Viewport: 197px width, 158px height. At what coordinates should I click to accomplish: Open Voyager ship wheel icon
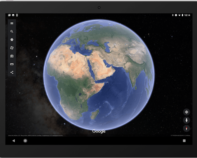(12, 40)
